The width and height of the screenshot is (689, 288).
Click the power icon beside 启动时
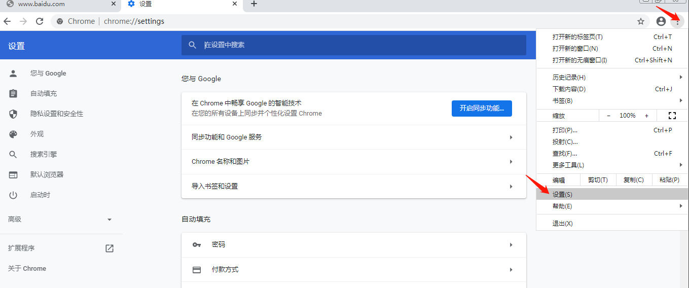[13, 195]
